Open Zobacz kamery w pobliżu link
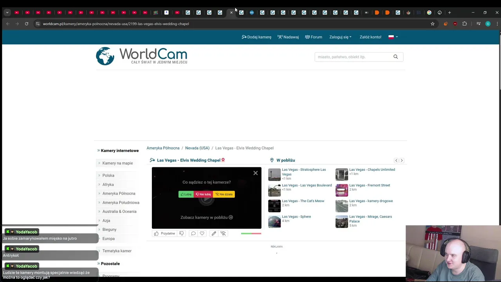 pyautogui.click(x=207, y=217)
